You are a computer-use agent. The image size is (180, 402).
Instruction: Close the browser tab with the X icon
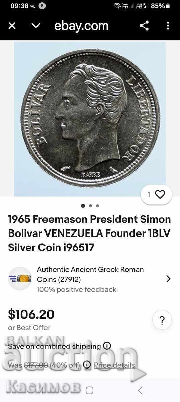point(12,26)
